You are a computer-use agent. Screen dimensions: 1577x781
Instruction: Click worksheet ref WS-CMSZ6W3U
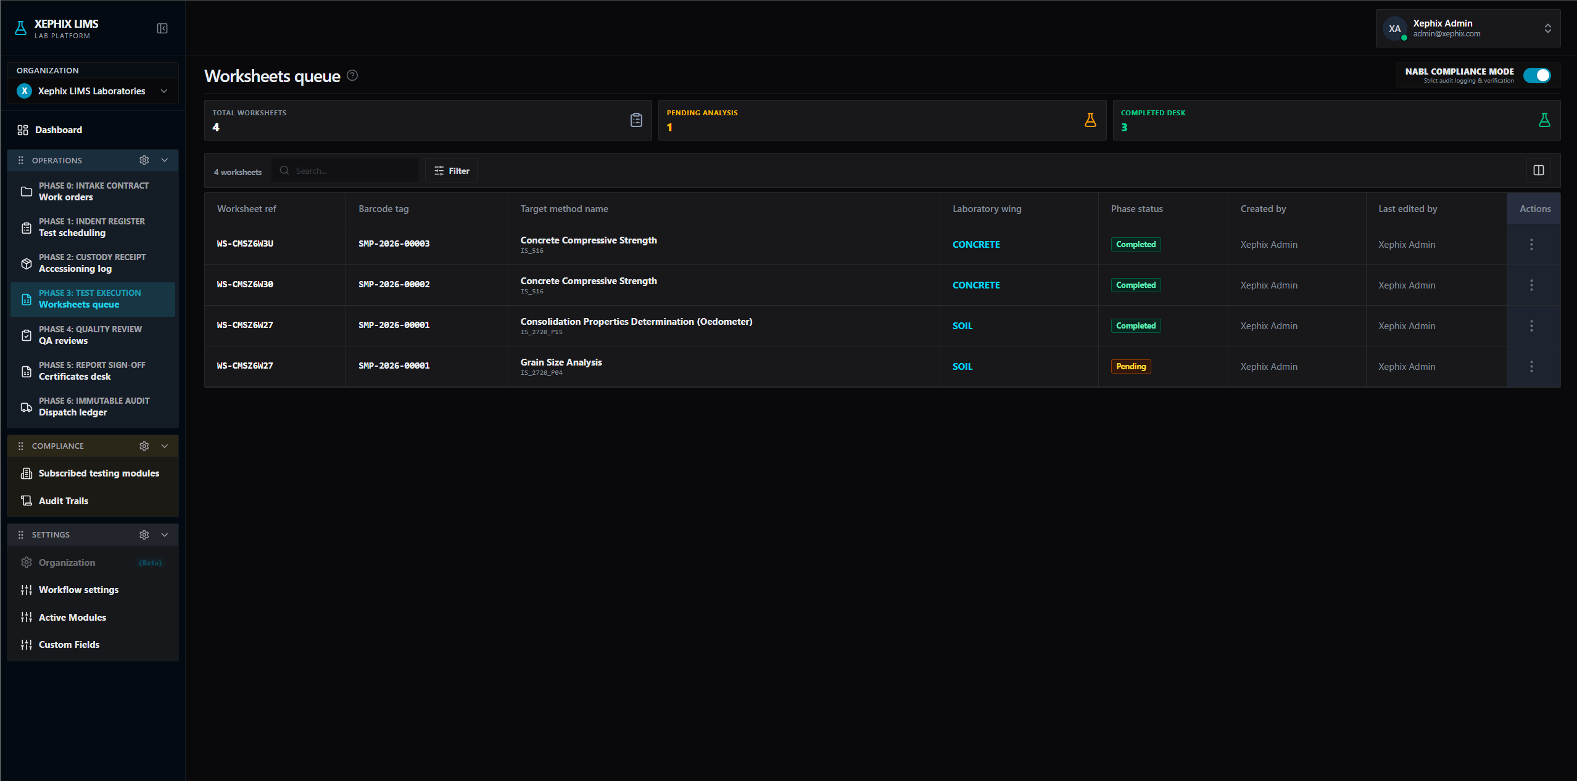(x=245, y=243)
